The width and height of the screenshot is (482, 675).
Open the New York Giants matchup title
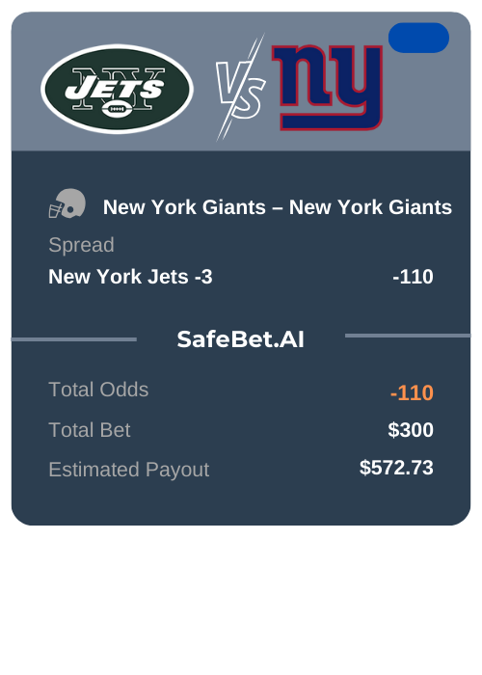click(x=278, y=207)
